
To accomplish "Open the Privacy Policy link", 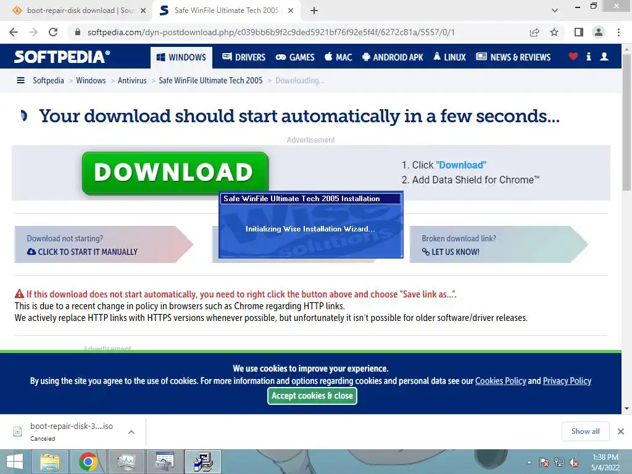I will (x=567, y=381).
